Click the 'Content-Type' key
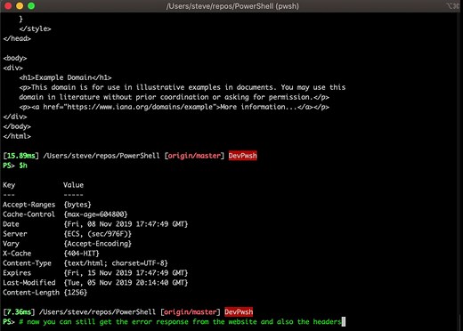 pyautogui.click(x=27, y=263)
